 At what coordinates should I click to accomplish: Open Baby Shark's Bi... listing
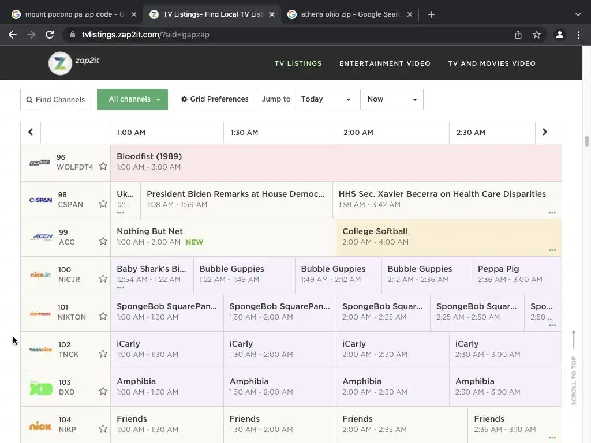[x=152, y=275]
